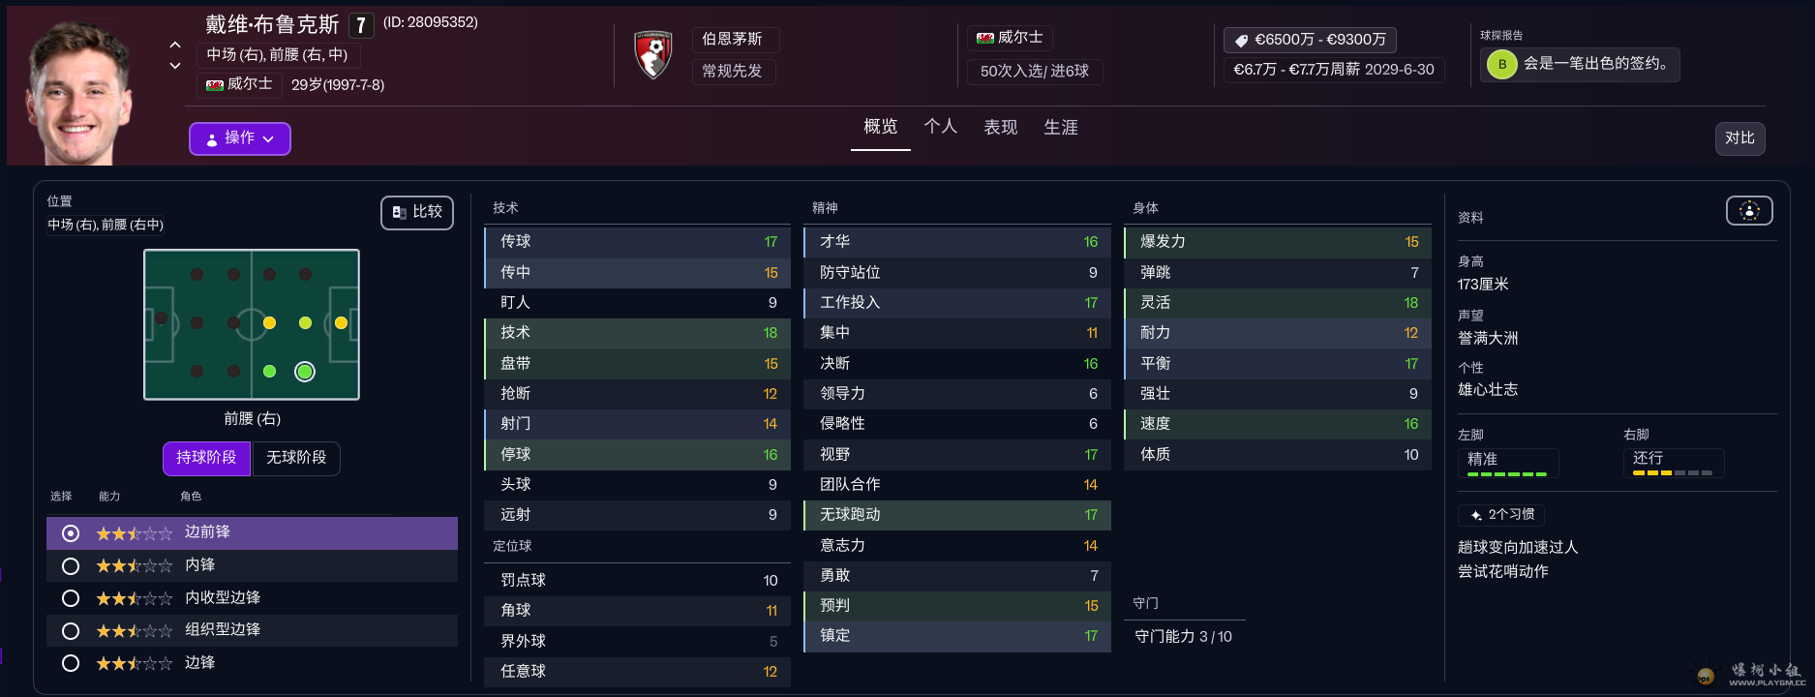
Task: Switch to 无球阶段 phase toggle
Action: pos(296,458)
